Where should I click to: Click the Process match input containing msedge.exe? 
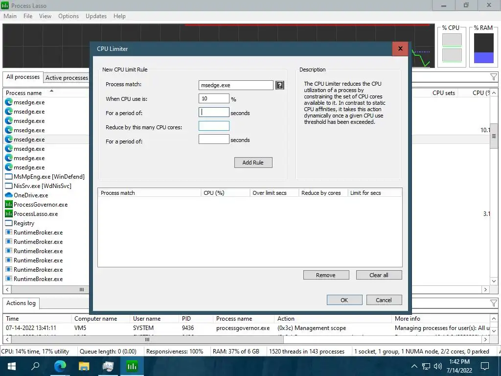pos(236,85)
